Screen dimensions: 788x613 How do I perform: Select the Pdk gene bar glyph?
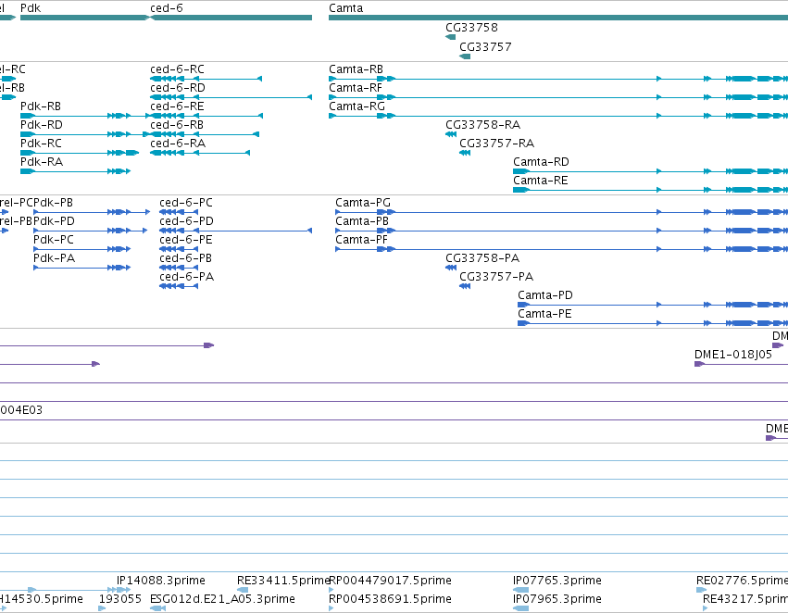[x=85, y=18]
